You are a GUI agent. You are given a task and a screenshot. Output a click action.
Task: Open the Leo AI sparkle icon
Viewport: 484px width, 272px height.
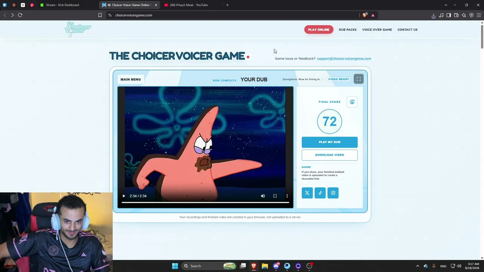click(x=464, y=15)
